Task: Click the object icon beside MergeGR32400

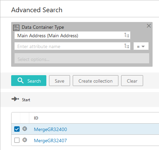Action: tap(25, 129)
